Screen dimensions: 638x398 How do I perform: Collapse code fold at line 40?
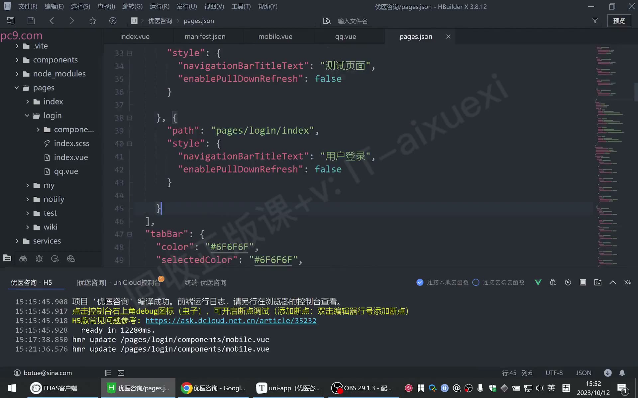(130, 144)
